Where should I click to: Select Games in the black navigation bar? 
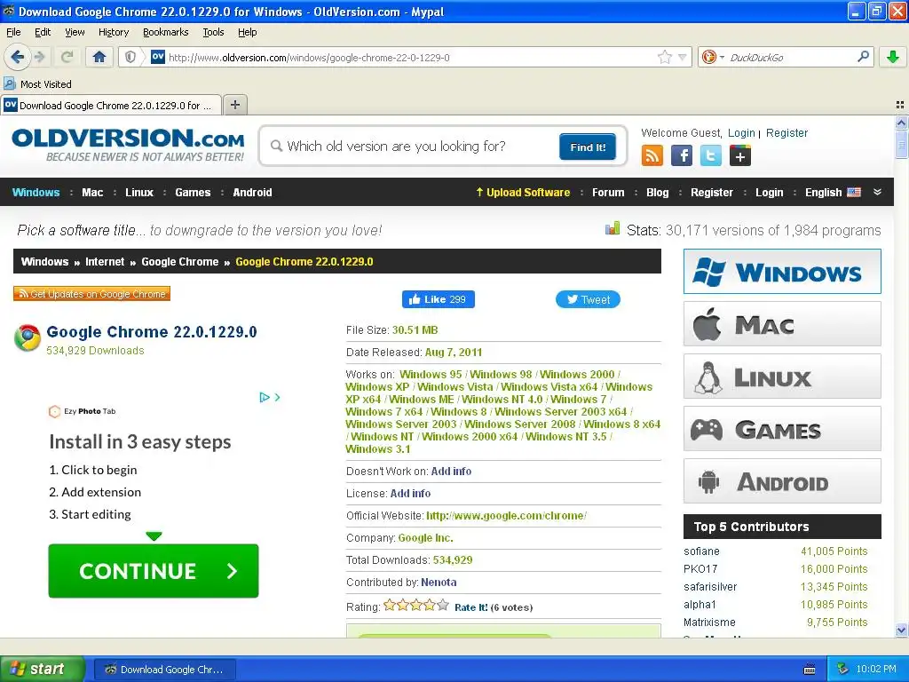193,192
